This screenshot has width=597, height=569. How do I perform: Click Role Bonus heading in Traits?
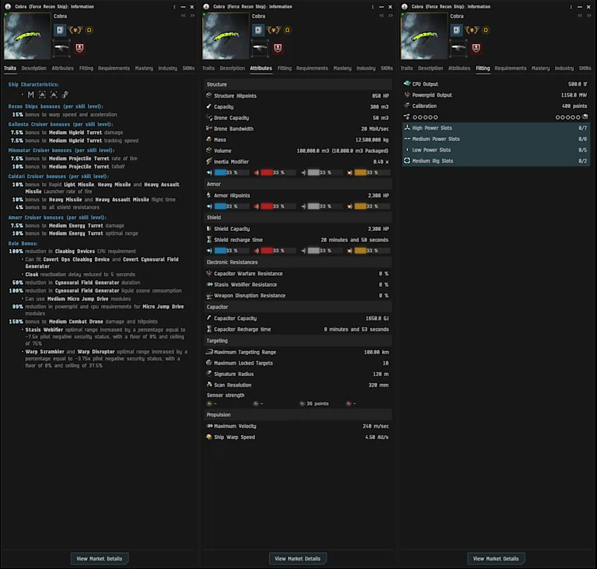[23, 243]
